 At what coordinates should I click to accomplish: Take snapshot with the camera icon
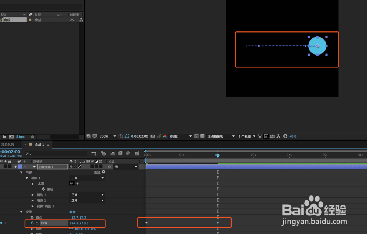(x=153, y=136)
